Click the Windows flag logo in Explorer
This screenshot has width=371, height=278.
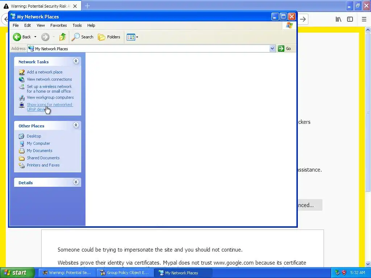tap(289, 25)
